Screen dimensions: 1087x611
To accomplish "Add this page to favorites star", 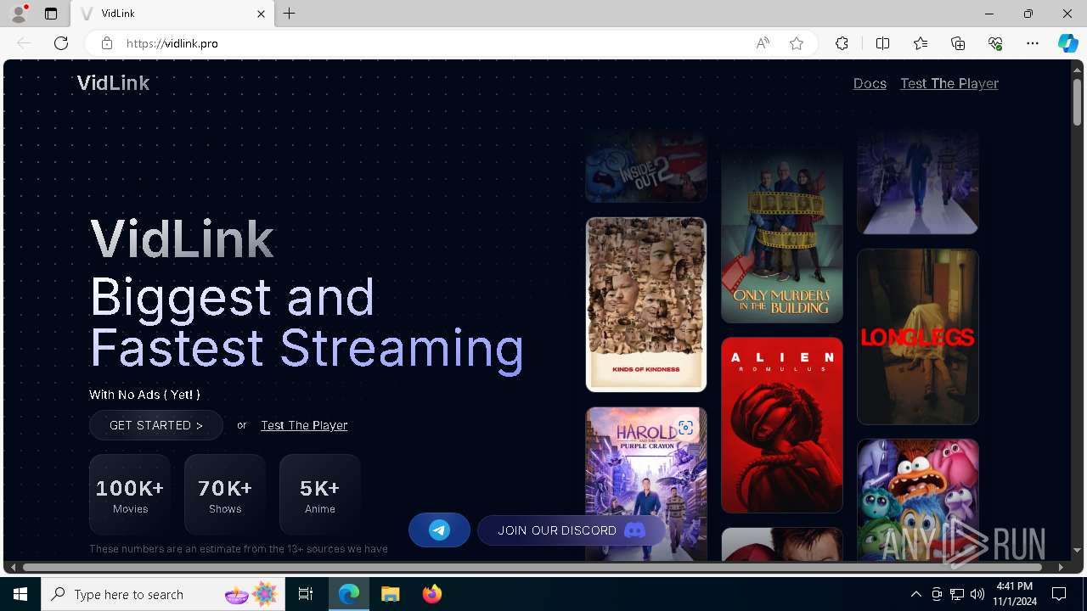I will tap(797, 43).
